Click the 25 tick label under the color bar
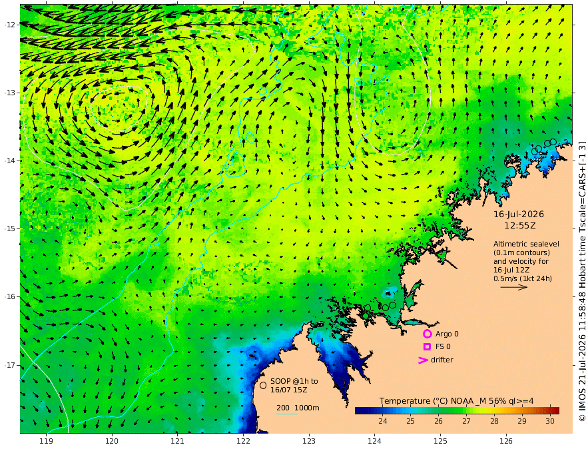Viewport: 586px width, 453px height. (410, 421)
